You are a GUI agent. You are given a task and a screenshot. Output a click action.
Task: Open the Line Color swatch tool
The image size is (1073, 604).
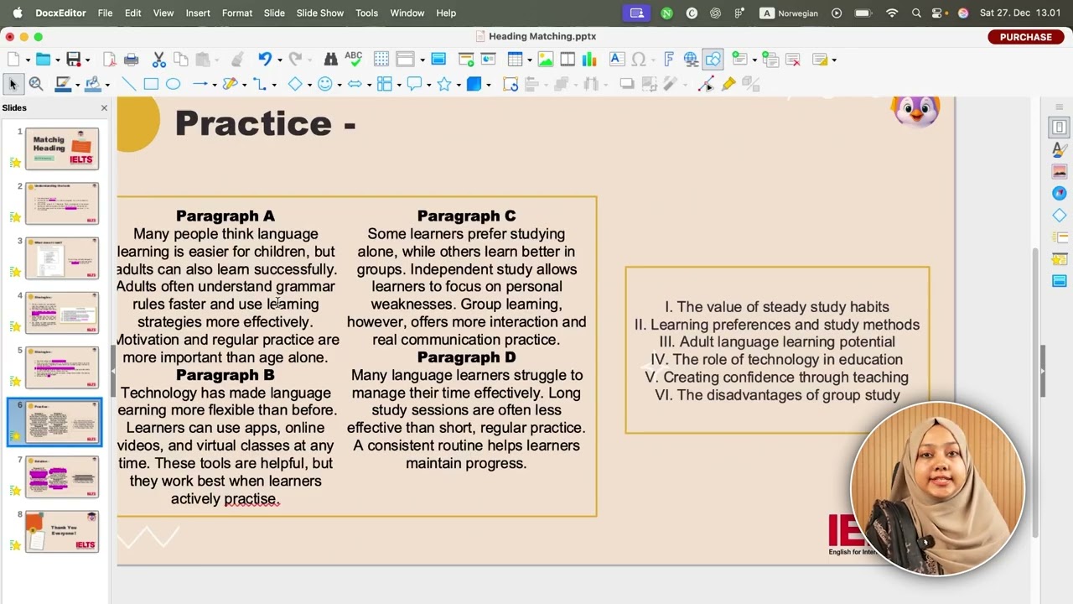(63, 84)
